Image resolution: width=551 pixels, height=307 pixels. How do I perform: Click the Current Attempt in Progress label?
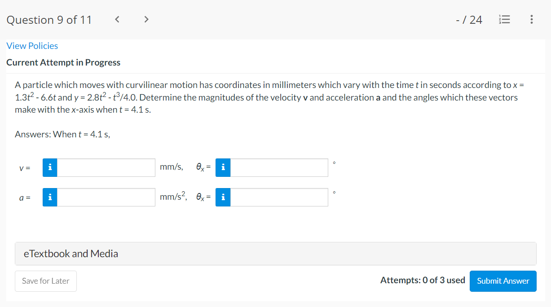click(63, 62)
